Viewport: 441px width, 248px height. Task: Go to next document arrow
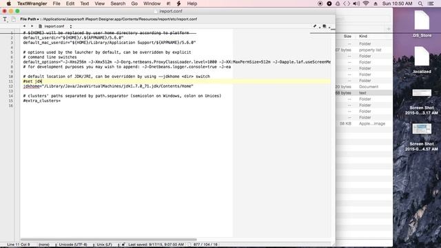(x=32, y=26)
